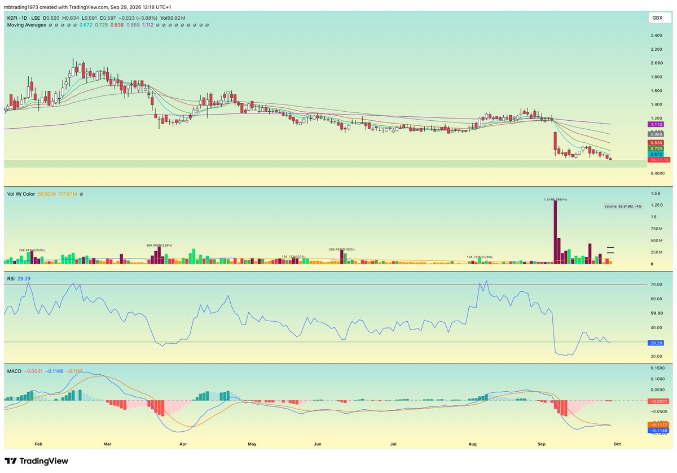Click the 2.000 price scale label

(x=656, y=63)
